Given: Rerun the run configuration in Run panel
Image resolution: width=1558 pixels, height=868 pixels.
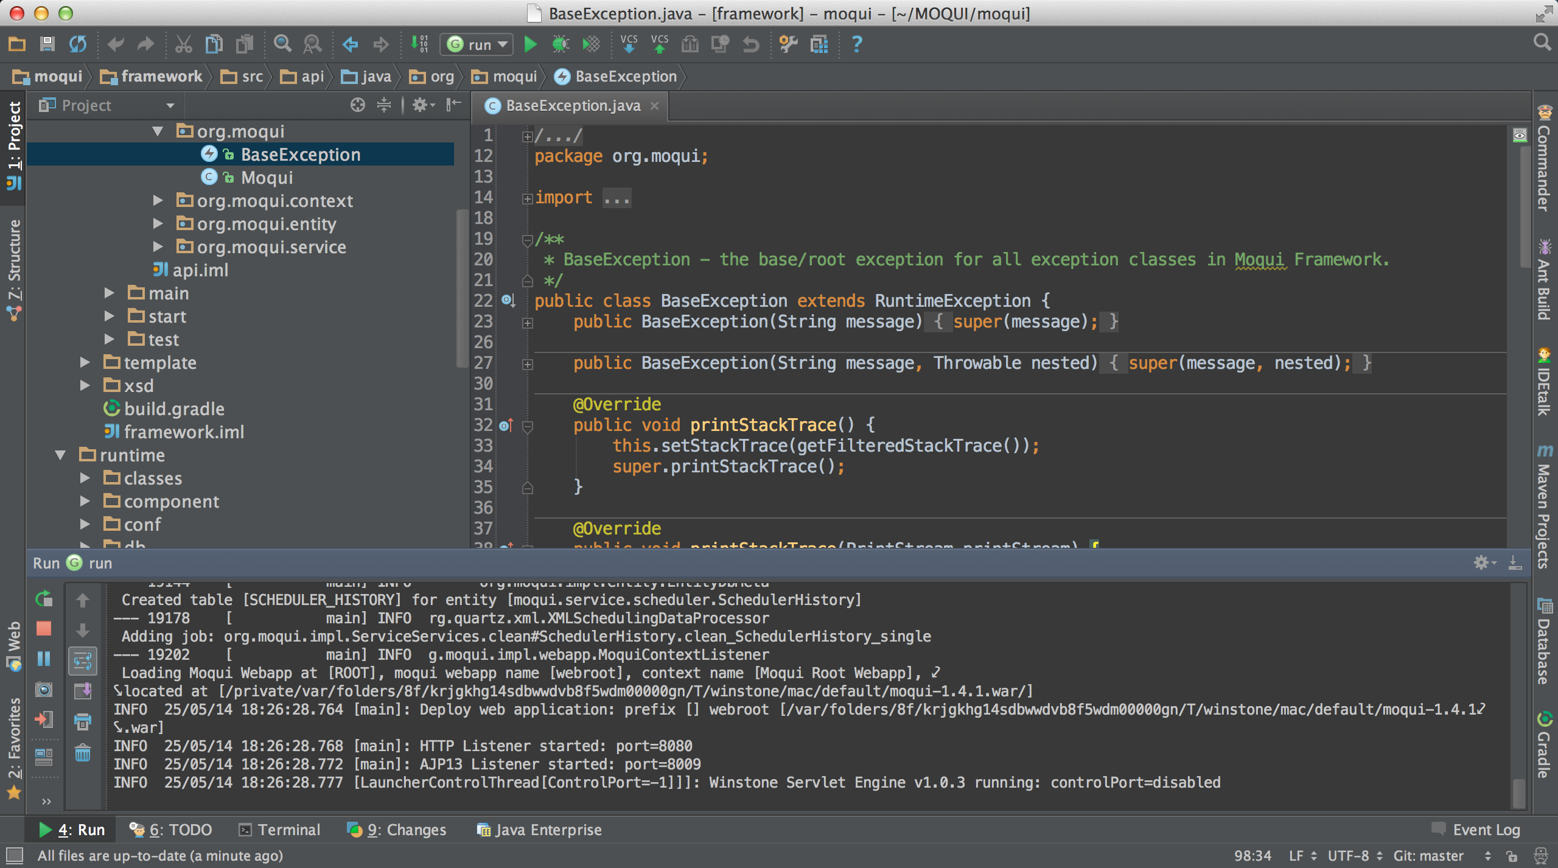Looking at the screenshot, I should pos(44,600).
